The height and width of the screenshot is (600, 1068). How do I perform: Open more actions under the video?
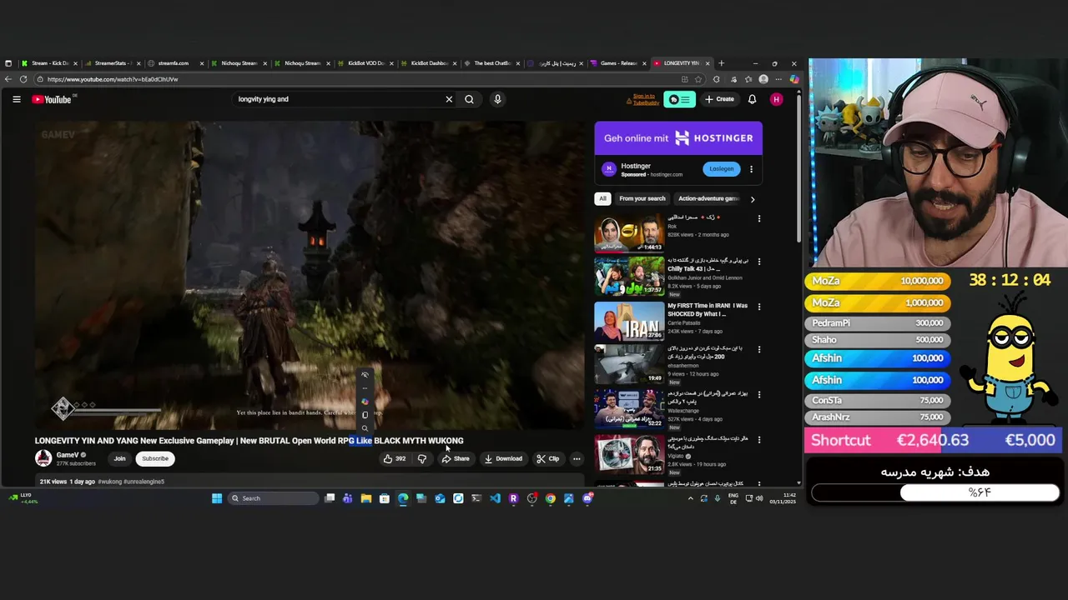(x=577, y=458)
